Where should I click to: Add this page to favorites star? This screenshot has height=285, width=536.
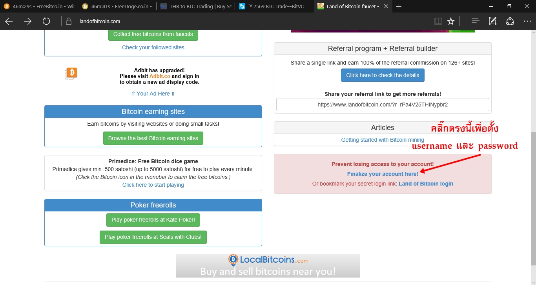tap(451, 22)
